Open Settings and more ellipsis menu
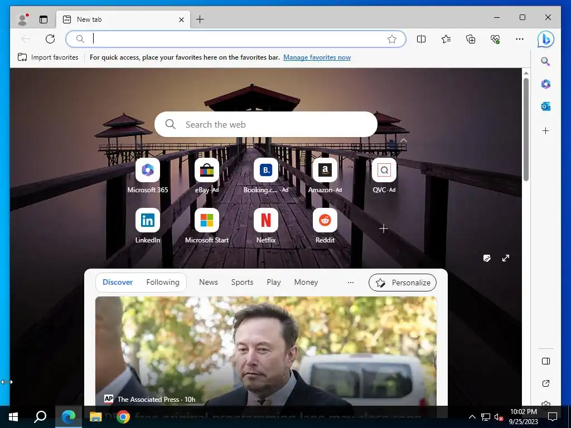Image resolution: width=571 pixels, height=428 pixels. tap(520, 39)
